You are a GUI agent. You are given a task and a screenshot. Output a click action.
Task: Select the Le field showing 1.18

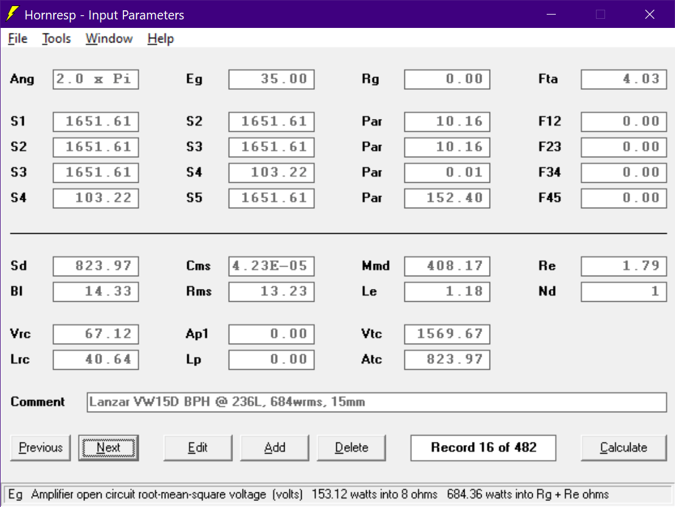pyautogui.click(x=447, y=291)
